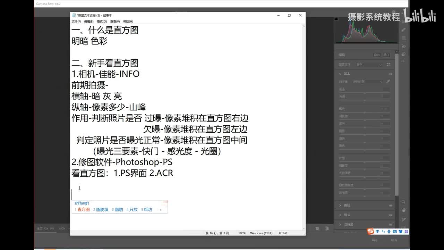Click the Notepad vertical scrollbar

304,127
